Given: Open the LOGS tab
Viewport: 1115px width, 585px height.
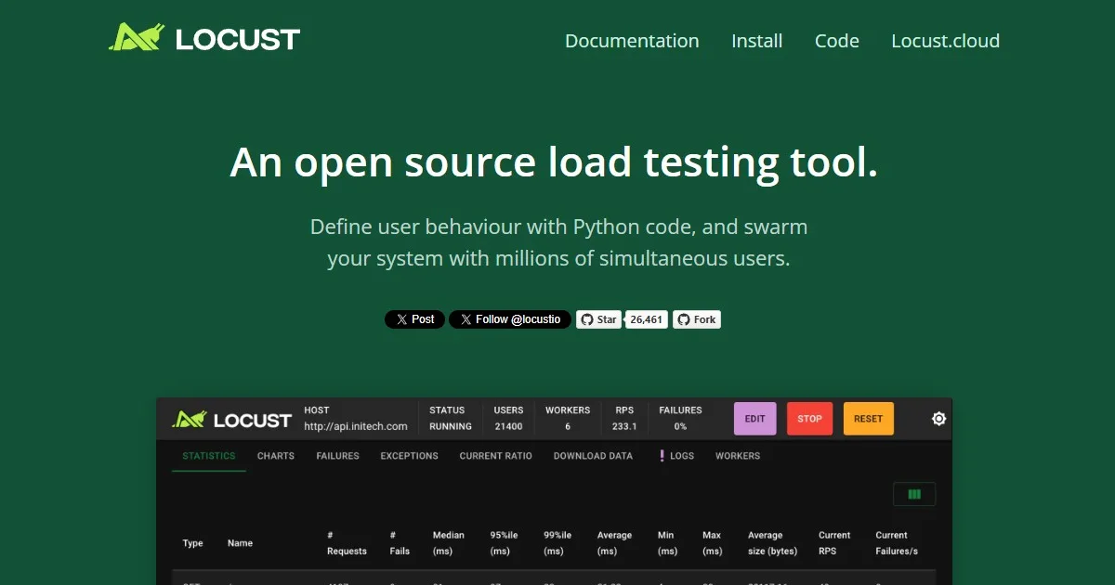Looking at the screenshot, I should click(677, 456).
